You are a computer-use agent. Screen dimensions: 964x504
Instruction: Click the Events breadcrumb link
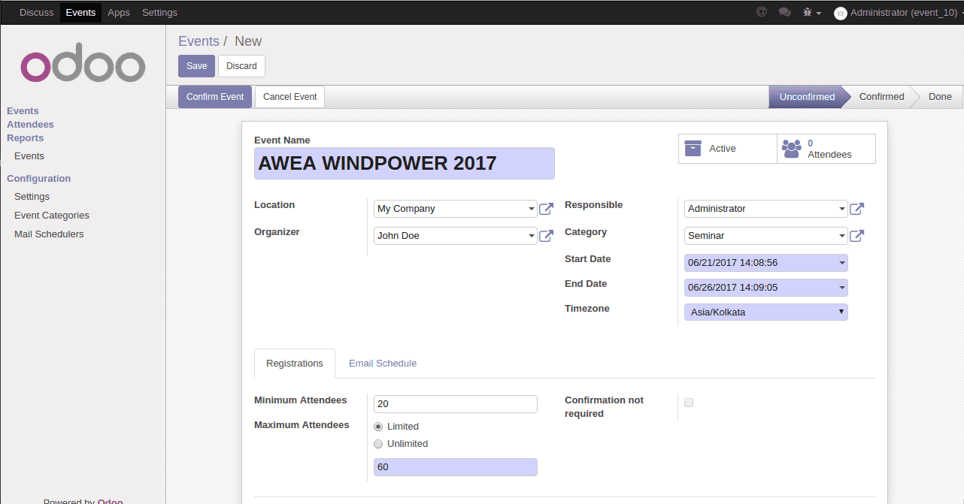pyautogui.click(x=199, y=41)
